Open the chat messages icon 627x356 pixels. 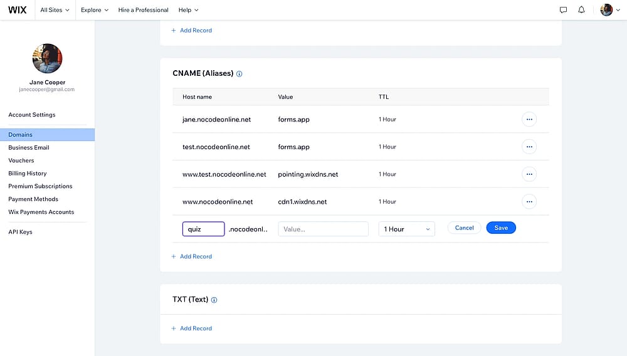pyautogui.click(x=563, y=10)
